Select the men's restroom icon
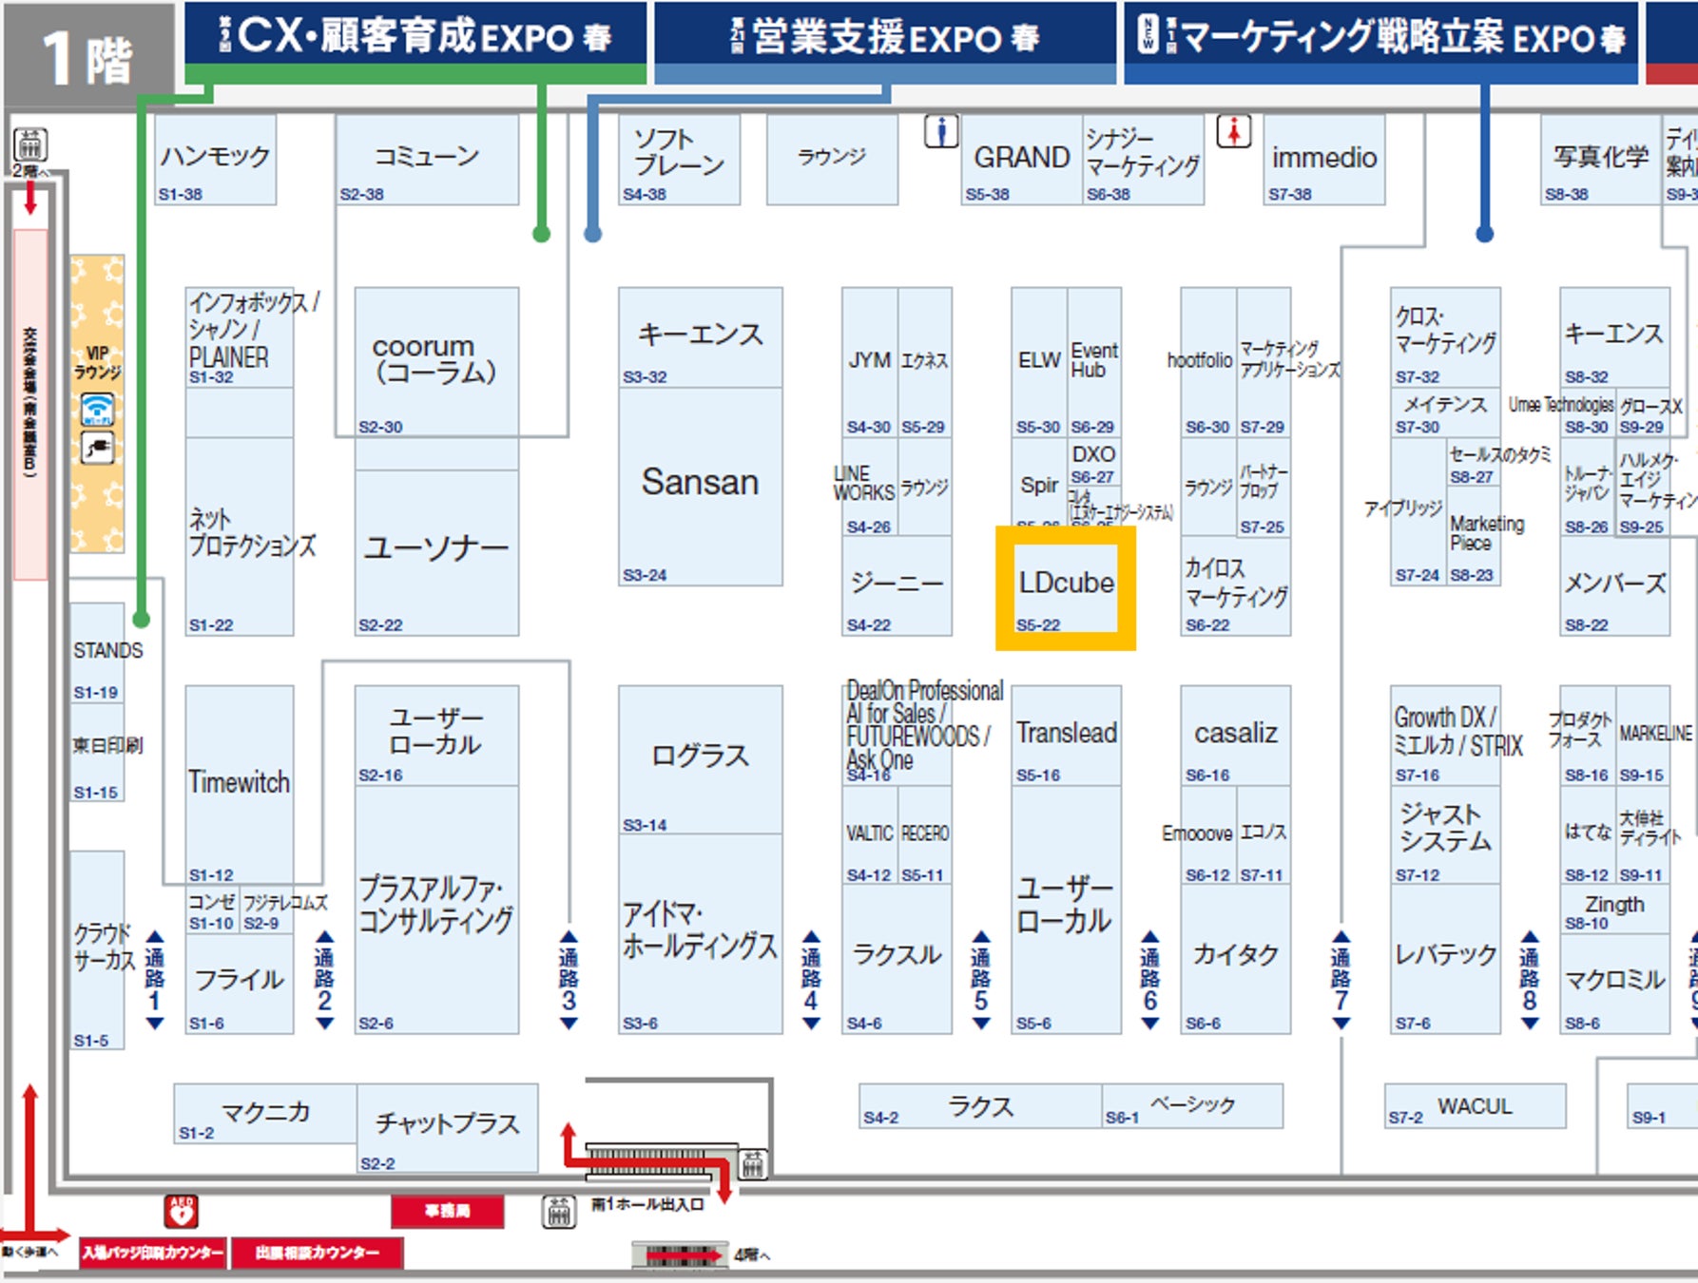This screenshot has width=1698, height=1283. pos(941,131)
